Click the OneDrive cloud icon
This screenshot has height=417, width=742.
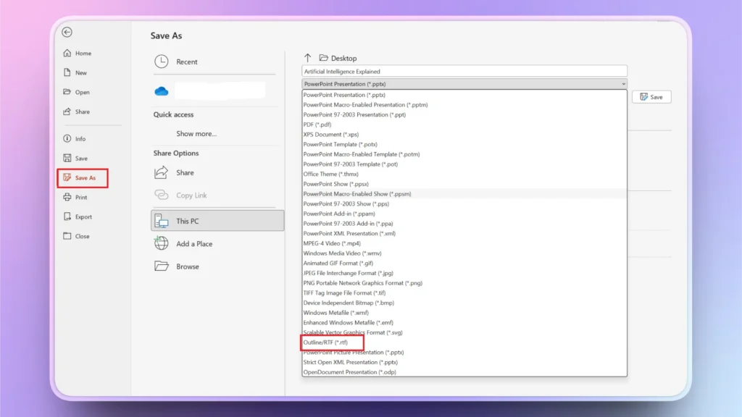(x=162, y=90)
